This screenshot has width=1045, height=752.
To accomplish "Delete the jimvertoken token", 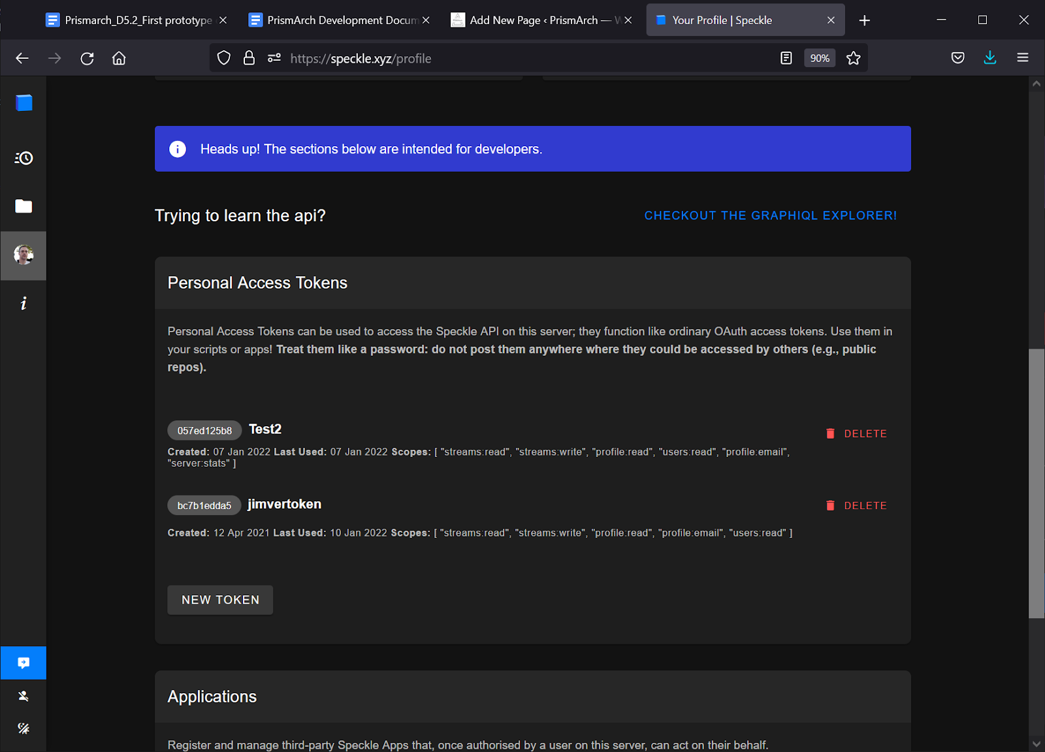I will pos(856,505).
